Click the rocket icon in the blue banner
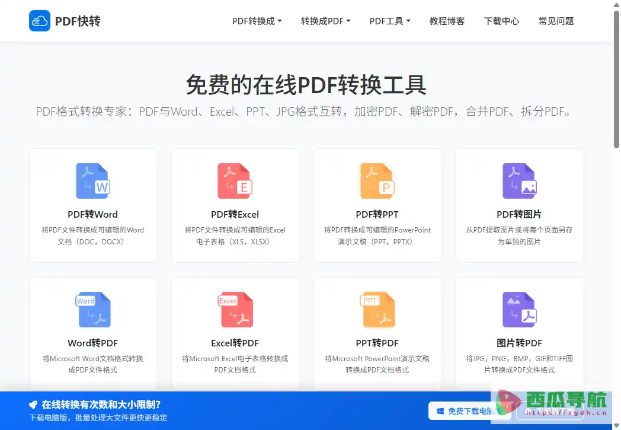 pos(33,404)
